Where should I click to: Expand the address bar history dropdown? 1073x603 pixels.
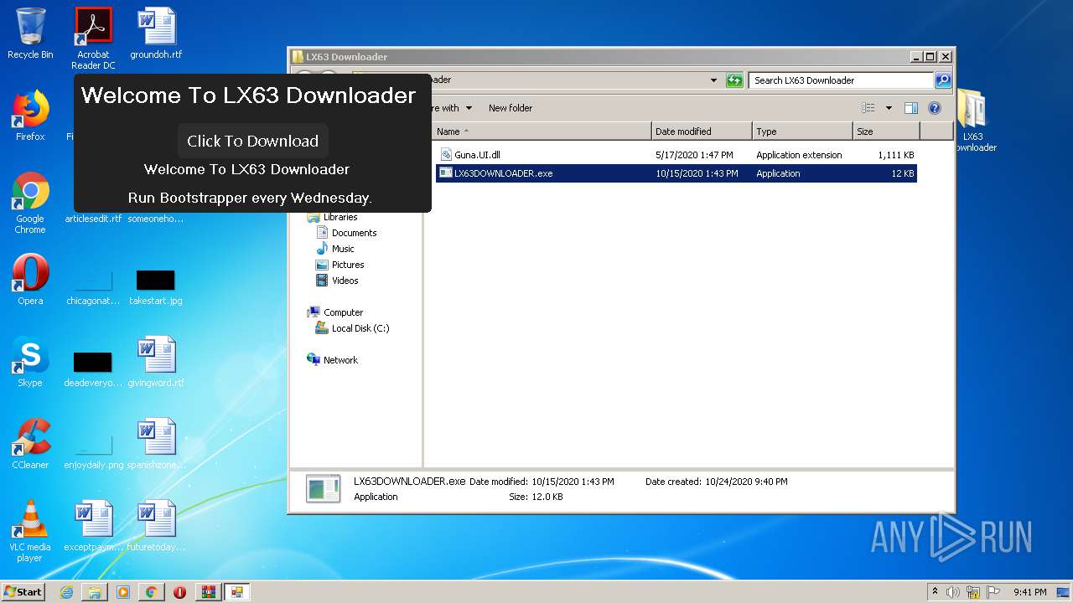pyautogui.click(x=713, y=80)
